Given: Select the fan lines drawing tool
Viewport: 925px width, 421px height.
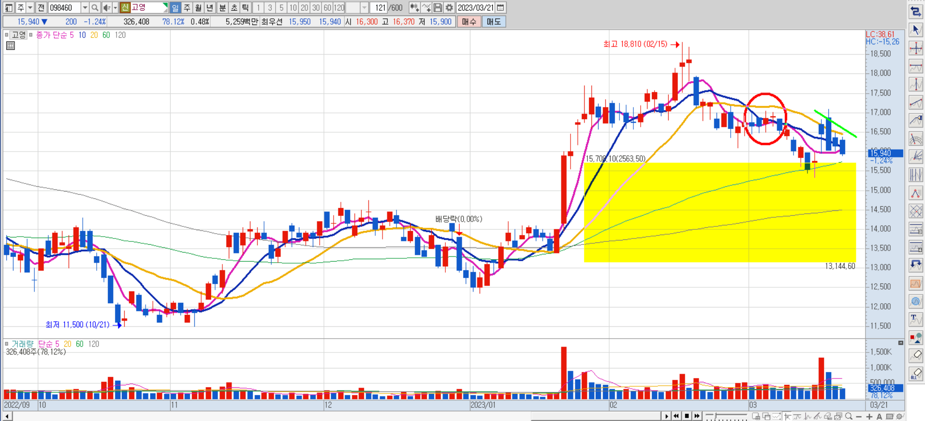Looking at the screenshot, I should [916, 156].
